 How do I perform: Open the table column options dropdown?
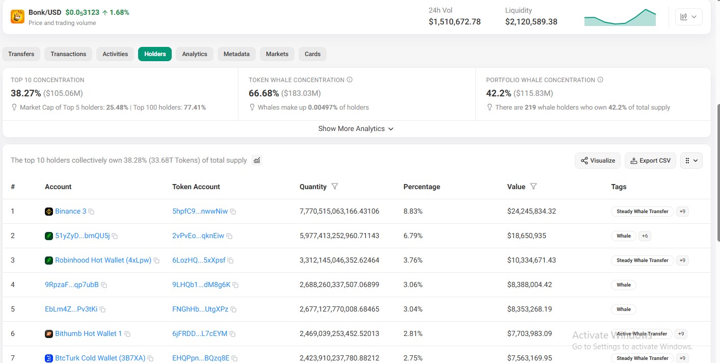pyautogui.click(x=691, y=161)
